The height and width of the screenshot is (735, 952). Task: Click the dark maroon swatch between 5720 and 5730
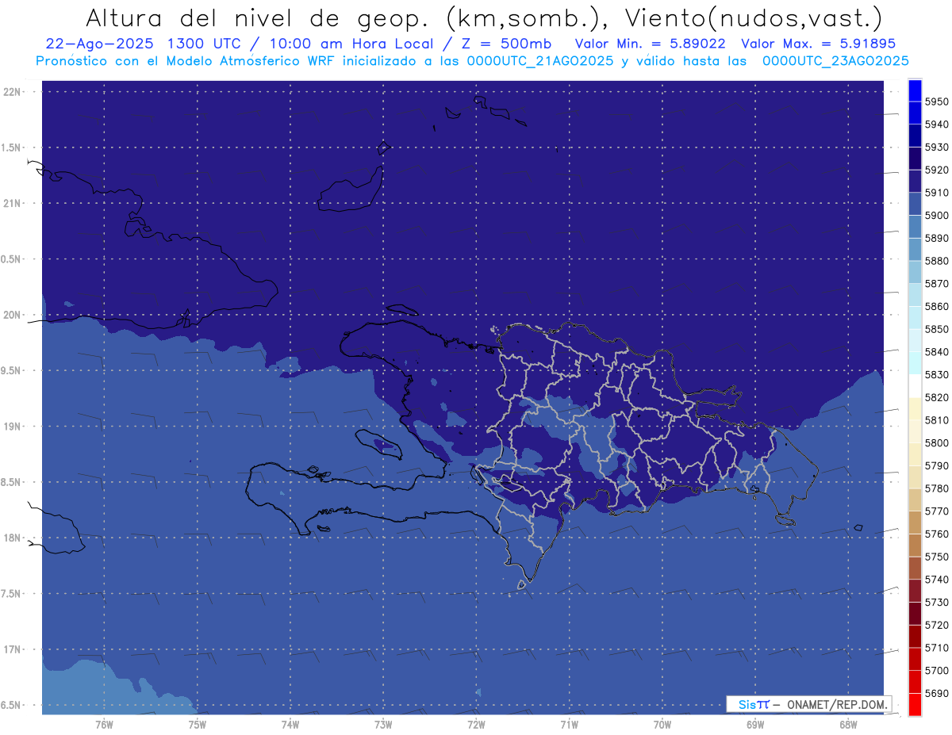pyautogui.click(x=915, y=614)
